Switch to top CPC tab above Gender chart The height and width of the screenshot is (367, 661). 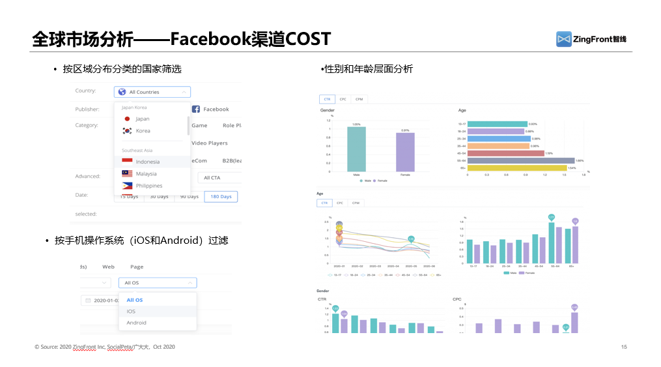(343, 99)
